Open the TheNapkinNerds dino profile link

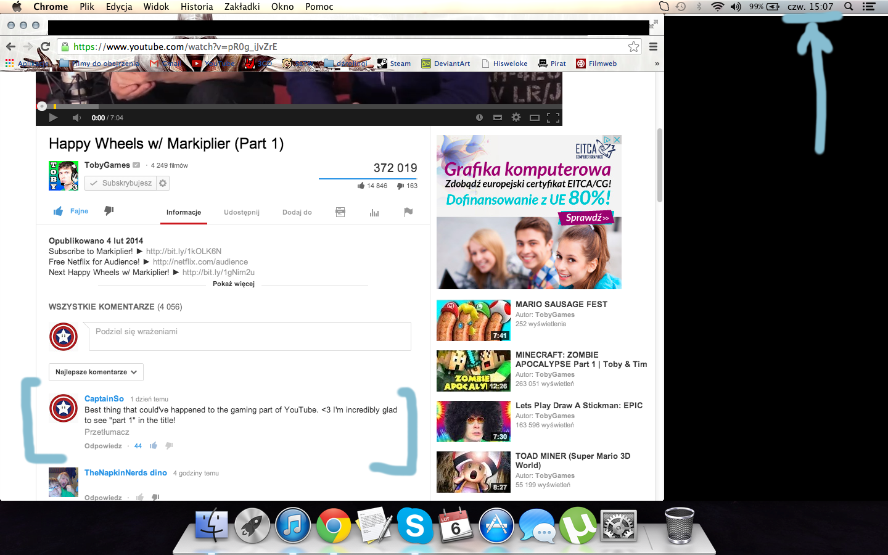click(x=126, y=473)
